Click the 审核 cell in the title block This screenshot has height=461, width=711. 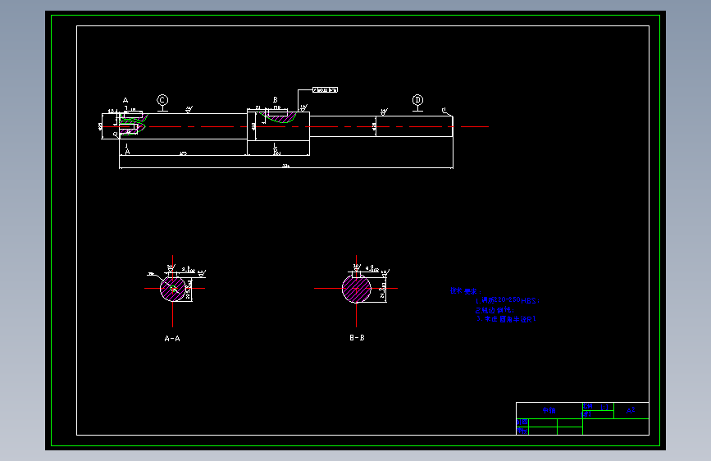522,431
